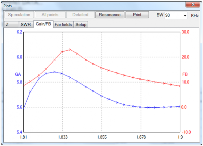Click the 1.878 frequency axis label
This screenshot has width=203, height=146.
click(141, 137)
